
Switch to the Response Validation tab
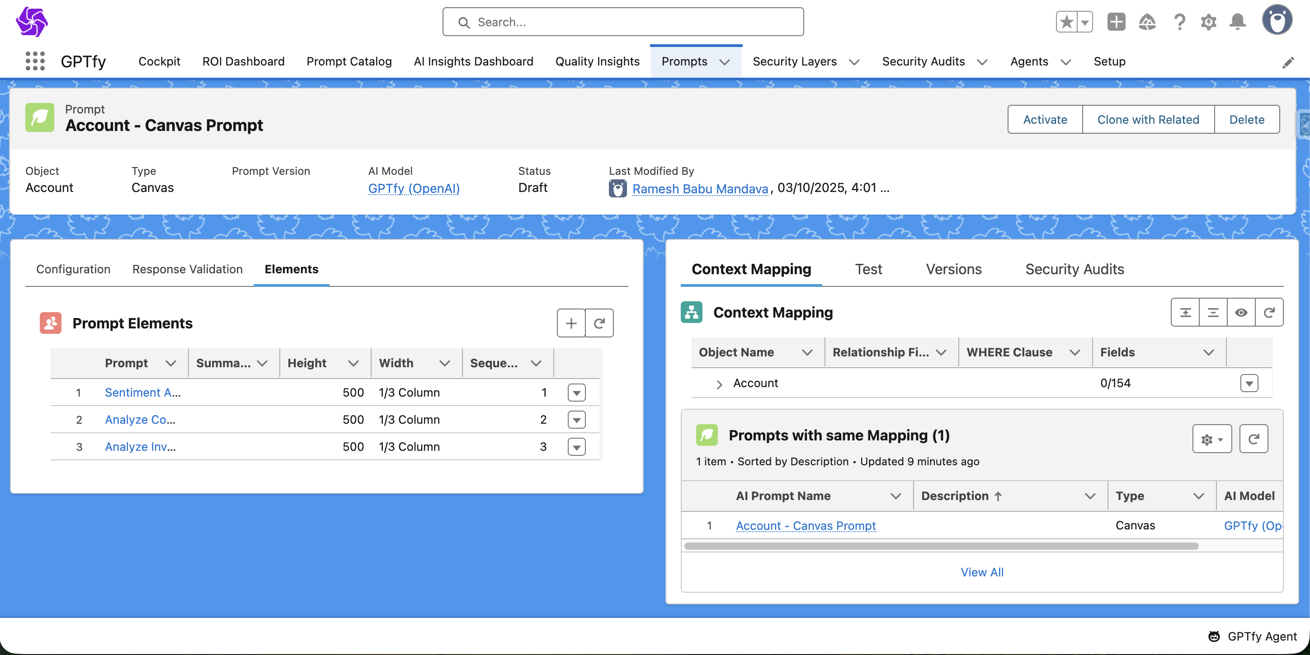point(187,269)
